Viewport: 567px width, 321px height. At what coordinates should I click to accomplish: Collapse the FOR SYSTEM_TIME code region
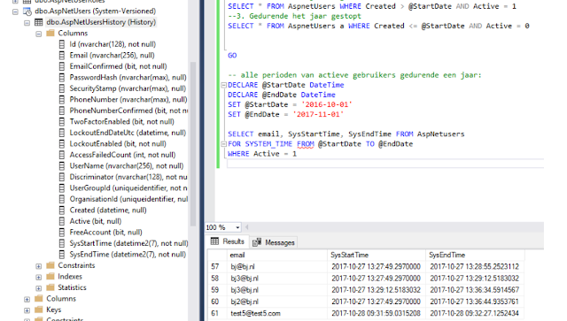[x=223, y=144]
